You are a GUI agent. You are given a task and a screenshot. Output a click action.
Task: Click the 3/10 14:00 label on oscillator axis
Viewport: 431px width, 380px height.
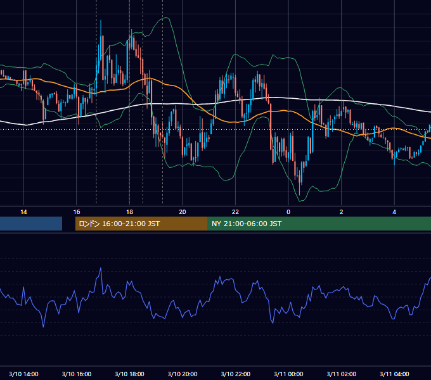[23, 374]
